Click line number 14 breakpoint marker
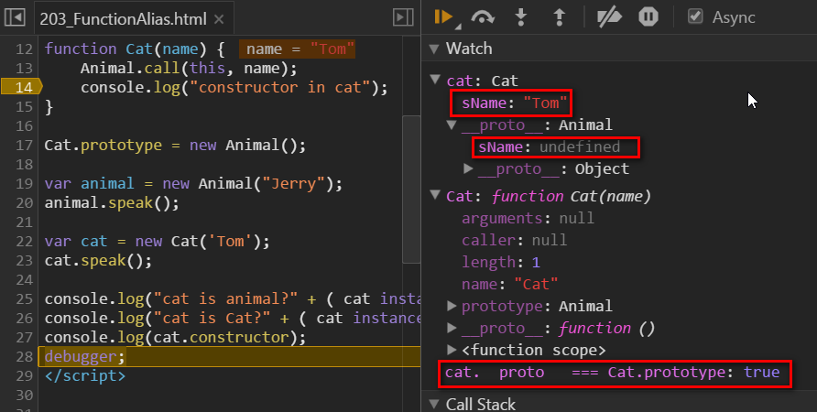 coord(21,87)
